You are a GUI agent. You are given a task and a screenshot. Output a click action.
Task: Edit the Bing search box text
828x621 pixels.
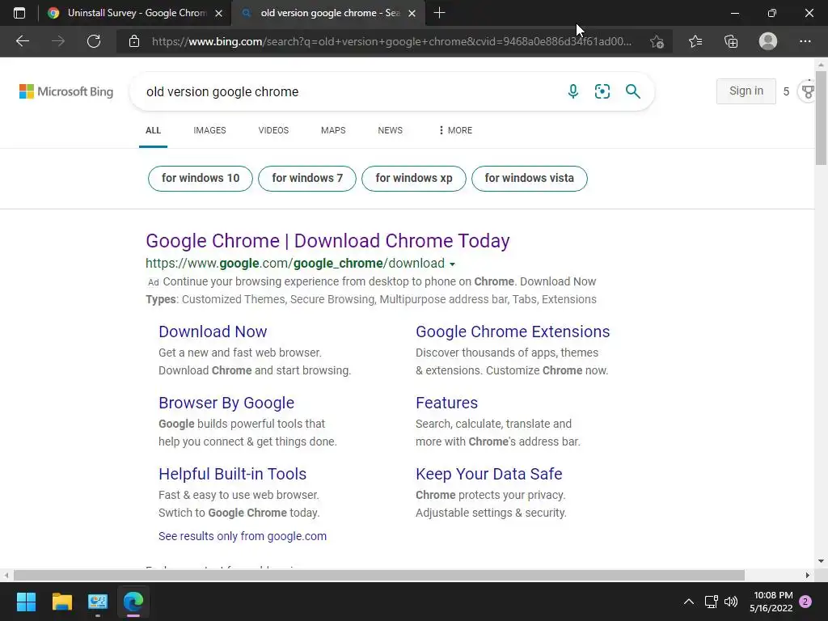[349, 91]
